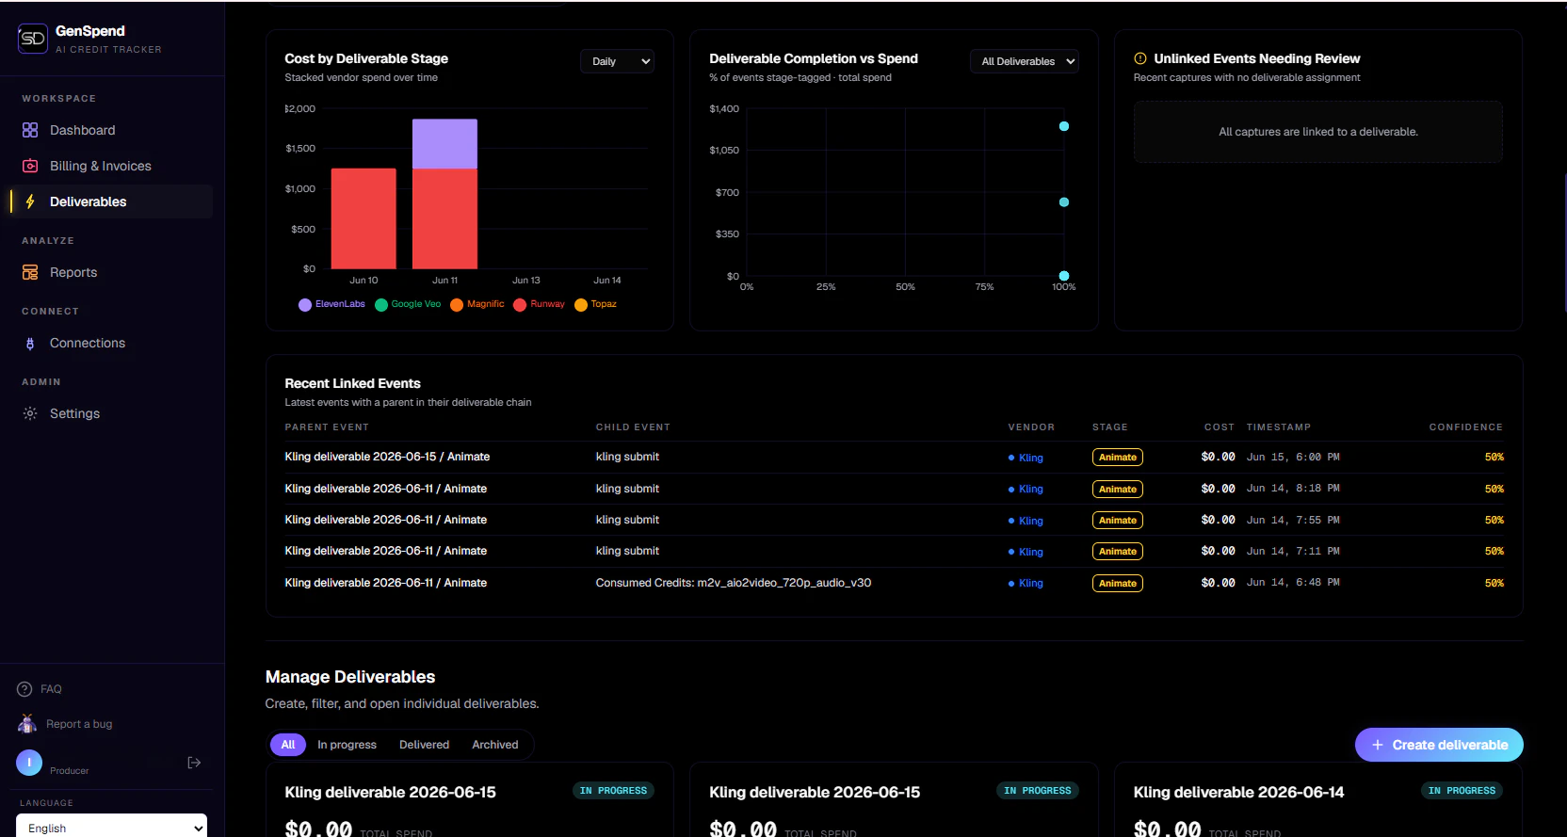The height and width of the screenshot is (837, 1567).
Task: Select the Archived filter tab
Action: click(495, 745)
